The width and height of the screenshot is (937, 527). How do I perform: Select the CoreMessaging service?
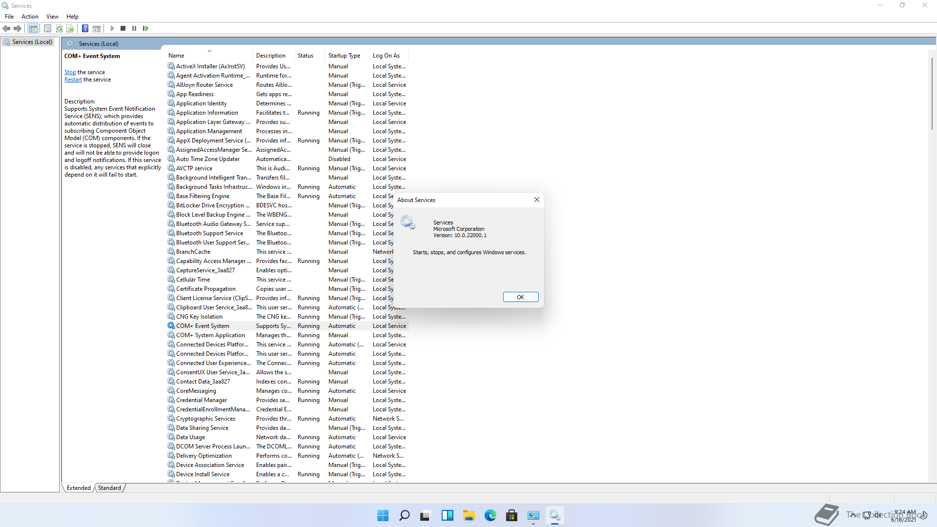tap(287, 390)
